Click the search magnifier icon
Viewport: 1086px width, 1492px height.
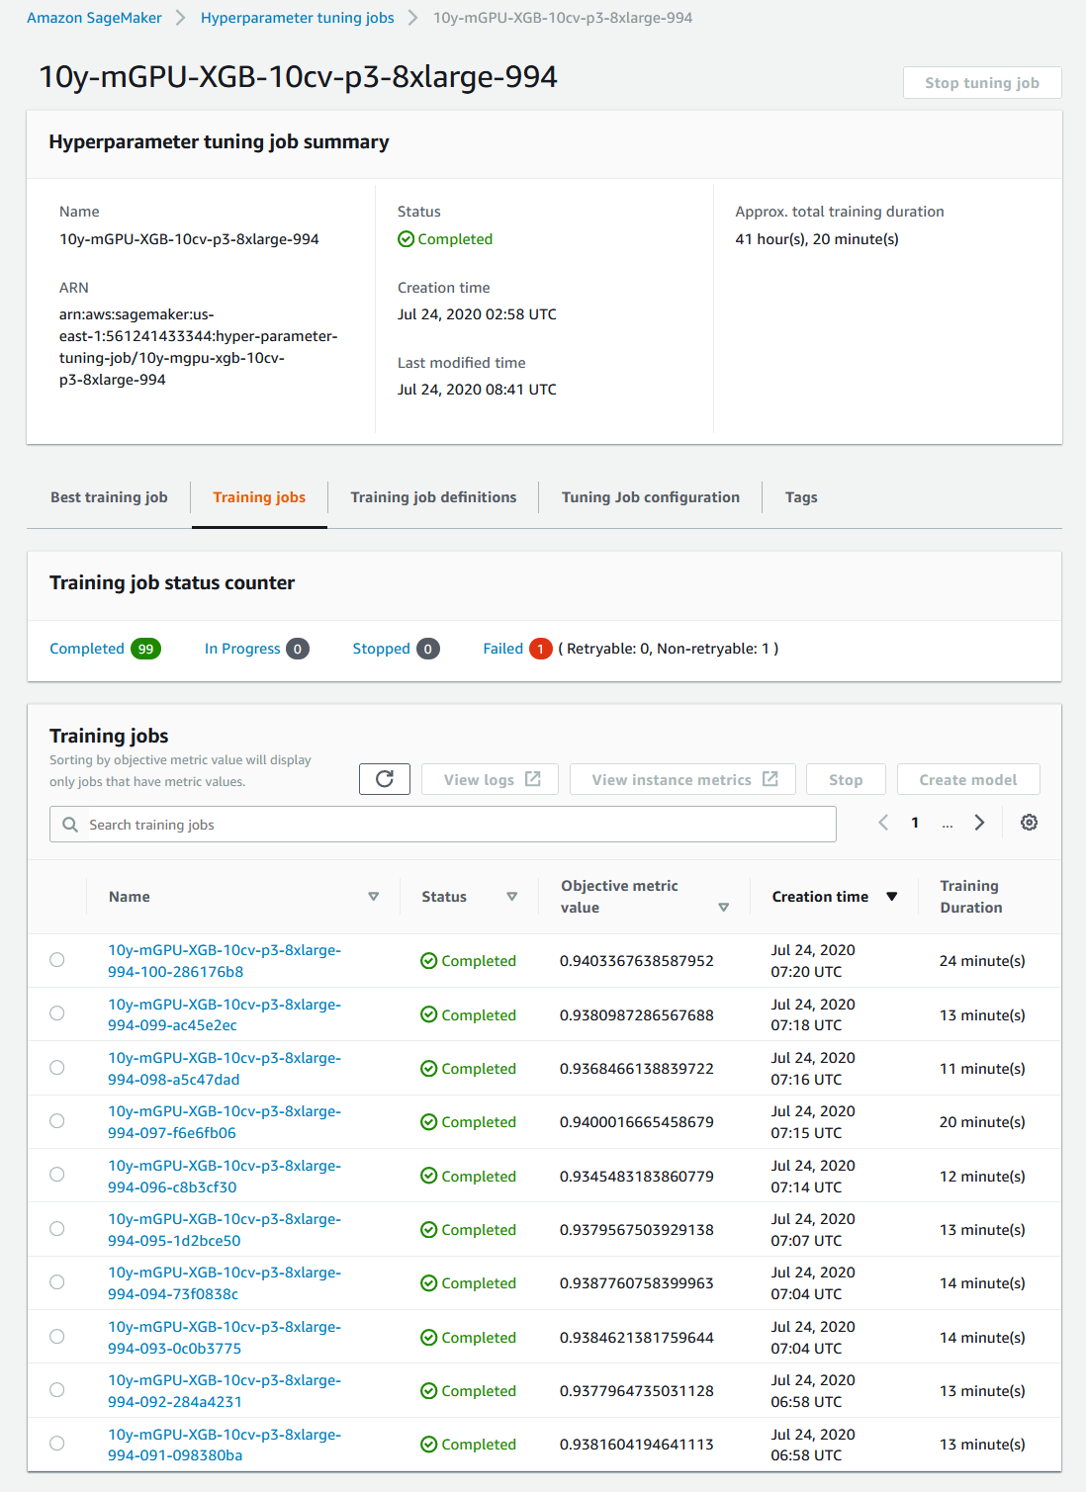click(70, 825)
